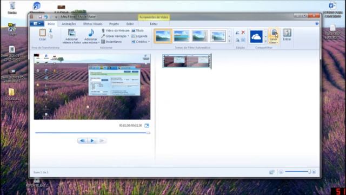Image resolution: width=346 pixels, height=195 pixels.
Task: Switch to the Início tab
Action: (51, 24)
